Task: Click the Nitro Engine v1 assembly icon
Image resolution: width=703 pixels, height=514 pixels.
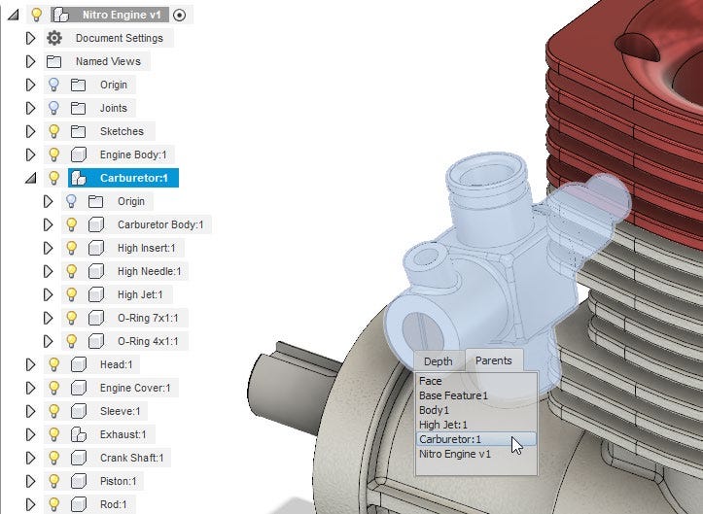Action: pos(60,15)
